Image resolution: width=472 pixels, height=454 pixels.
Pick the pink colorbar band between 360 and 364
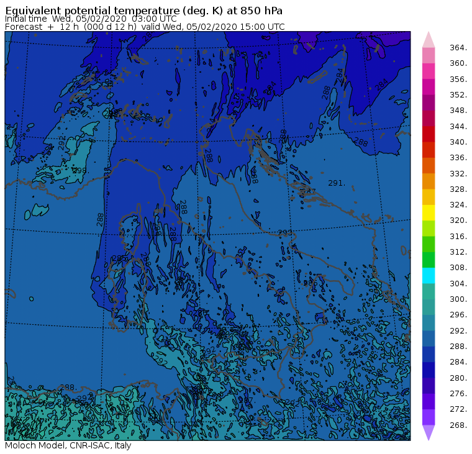pyautogui.click(x=429, y=56)
